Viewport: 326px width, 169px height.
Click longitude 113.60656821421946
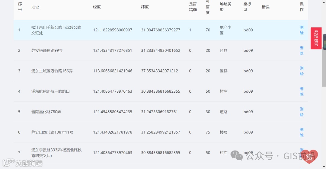tap(113, 71)
